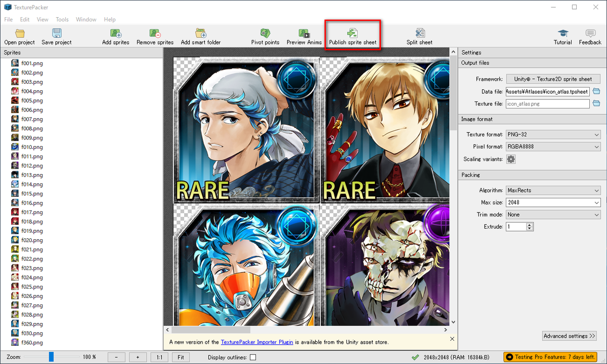
Task: Open packing Algorithm dropdown
Action: point(553,190)
